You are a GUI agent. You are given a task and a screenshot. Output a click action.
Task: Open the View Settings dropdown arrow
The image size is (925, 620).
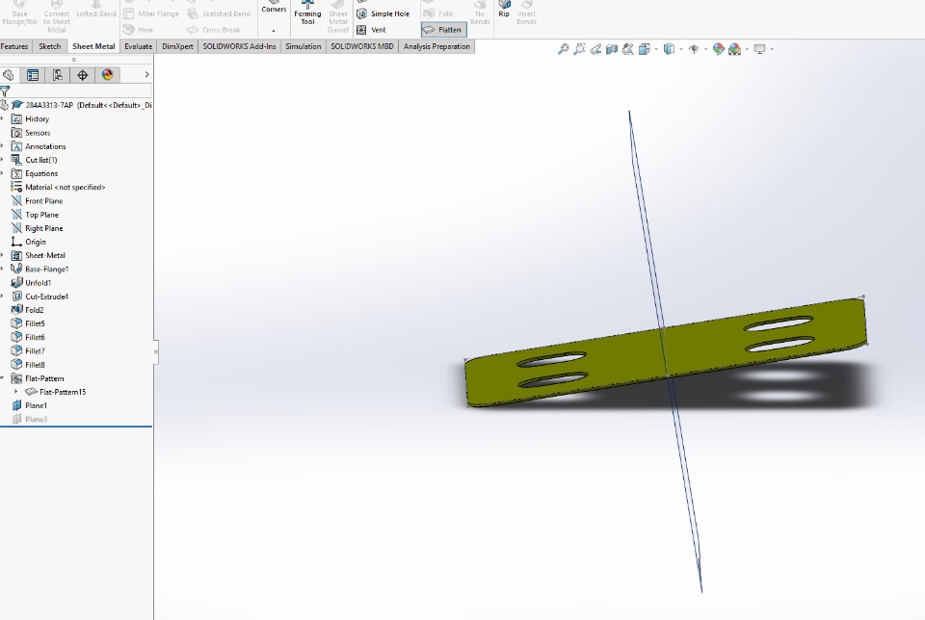click(772, 49)
